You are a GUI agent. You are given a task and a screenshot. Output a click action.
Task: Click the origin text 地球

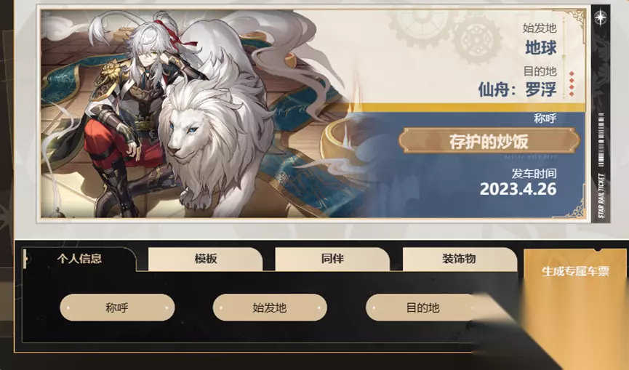[541, 48]
